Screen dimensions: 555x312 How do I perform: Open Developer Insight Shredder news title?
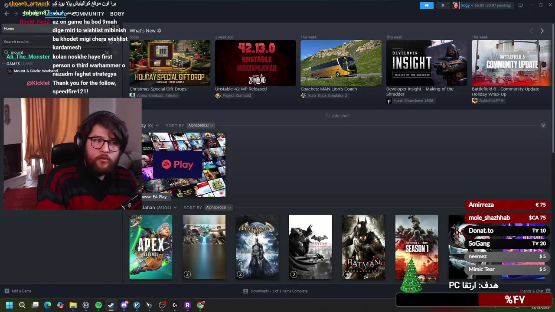(x=420, y=91)
